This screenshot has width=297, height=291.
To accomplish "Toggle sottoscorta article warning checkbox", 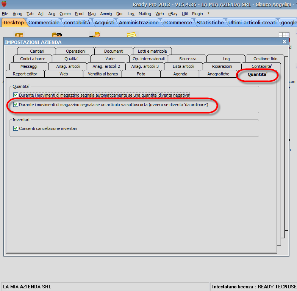I will 16,105.
